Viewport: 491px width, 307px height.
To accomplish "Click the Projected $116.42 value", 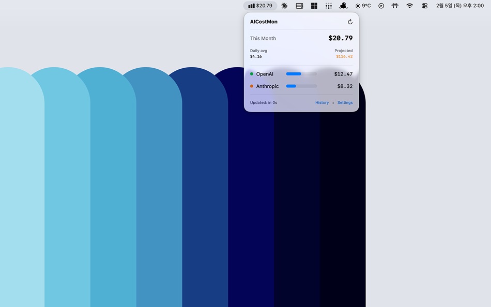I will pyautogui.click(x=344, y=56).
